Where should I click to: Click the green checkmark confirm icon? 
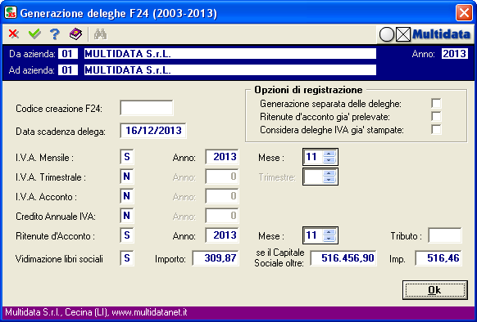(34, 34)
